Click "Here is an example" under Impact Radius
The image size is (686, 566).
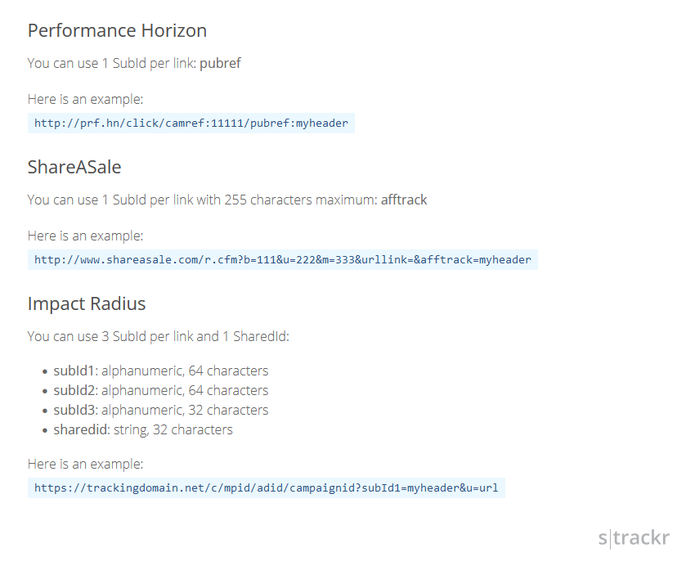click(85, 464)
